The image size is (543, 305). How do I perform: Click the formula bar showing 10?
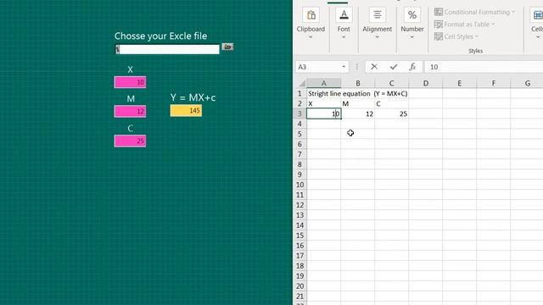[484, 67]
